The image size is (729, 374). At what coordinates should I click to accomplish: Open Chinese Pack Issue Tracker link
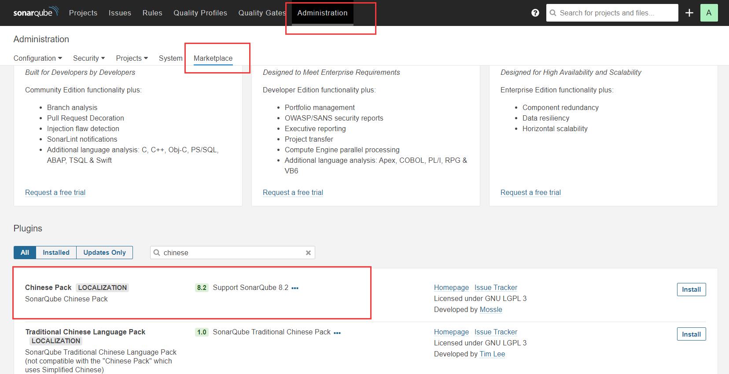point(496,287)
